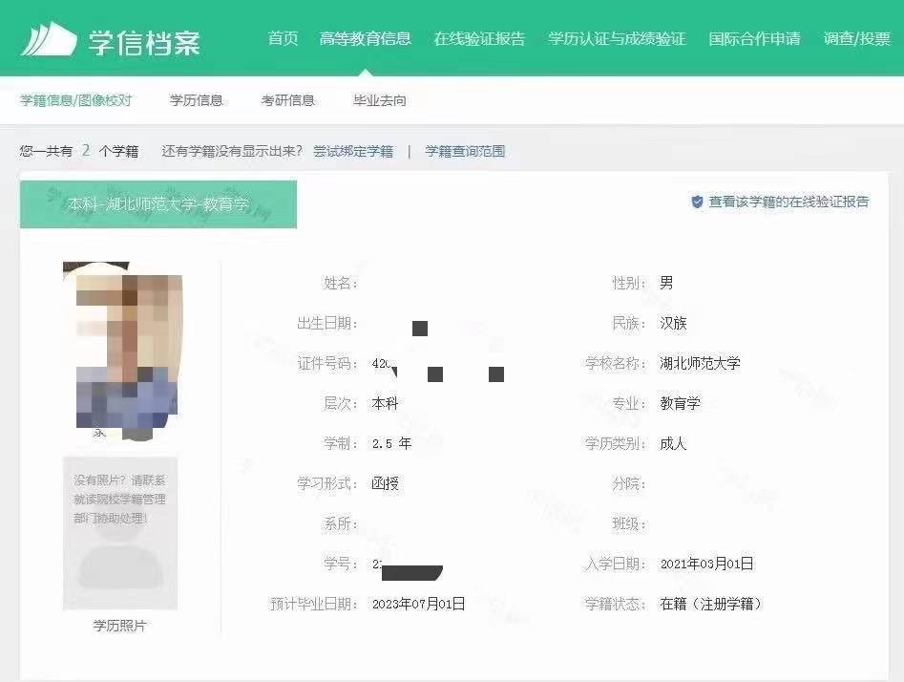Click 调查/投票 in the top navigation
904x682 pixels.
click(x=856, y=39)
